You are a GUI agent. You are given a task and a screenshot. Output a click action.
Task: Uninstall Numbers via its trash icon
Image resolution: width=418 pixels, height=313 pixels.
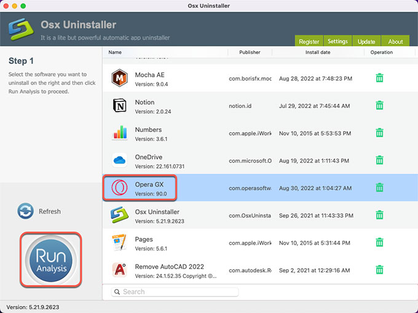pos(380,133)
